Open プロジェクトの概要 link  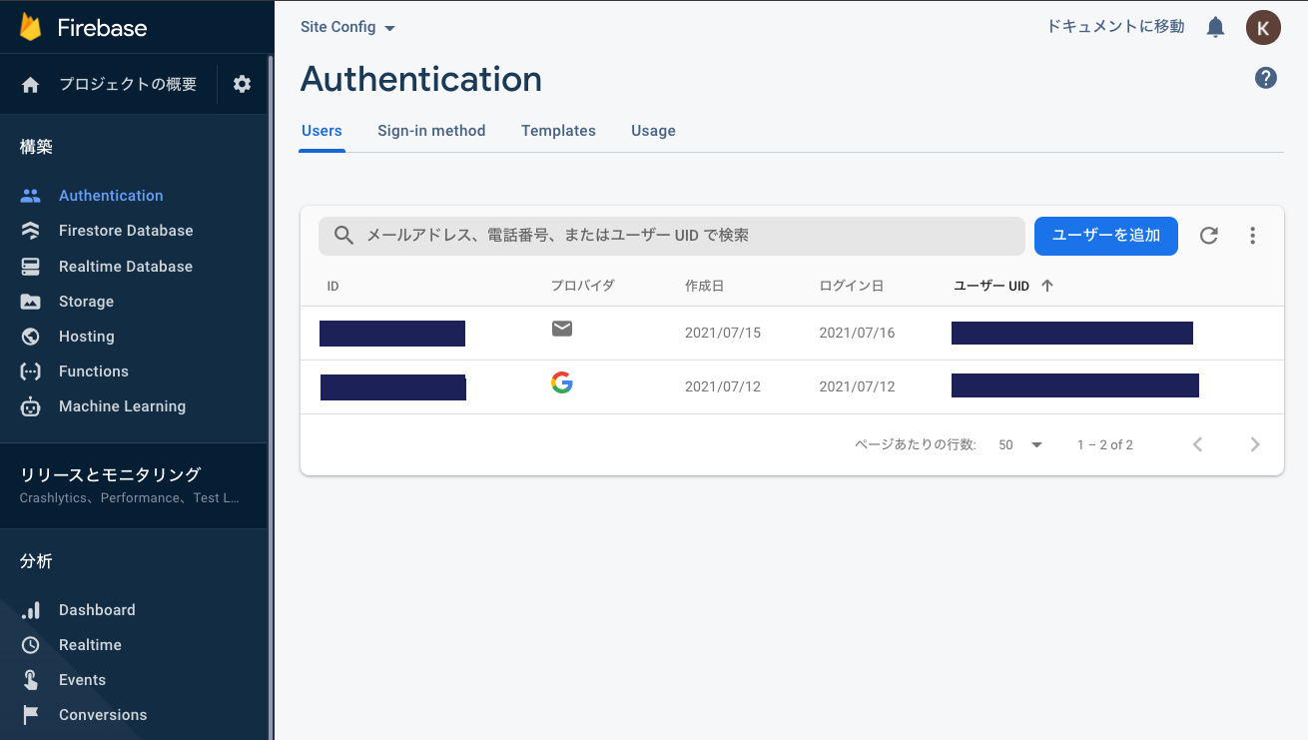point(128,85)
